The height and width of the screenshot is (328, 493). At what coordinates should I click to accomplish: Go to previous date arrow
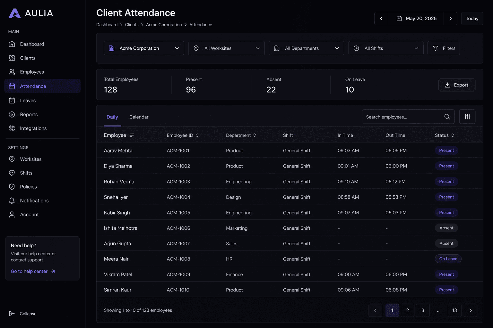[x=381, y=19]
